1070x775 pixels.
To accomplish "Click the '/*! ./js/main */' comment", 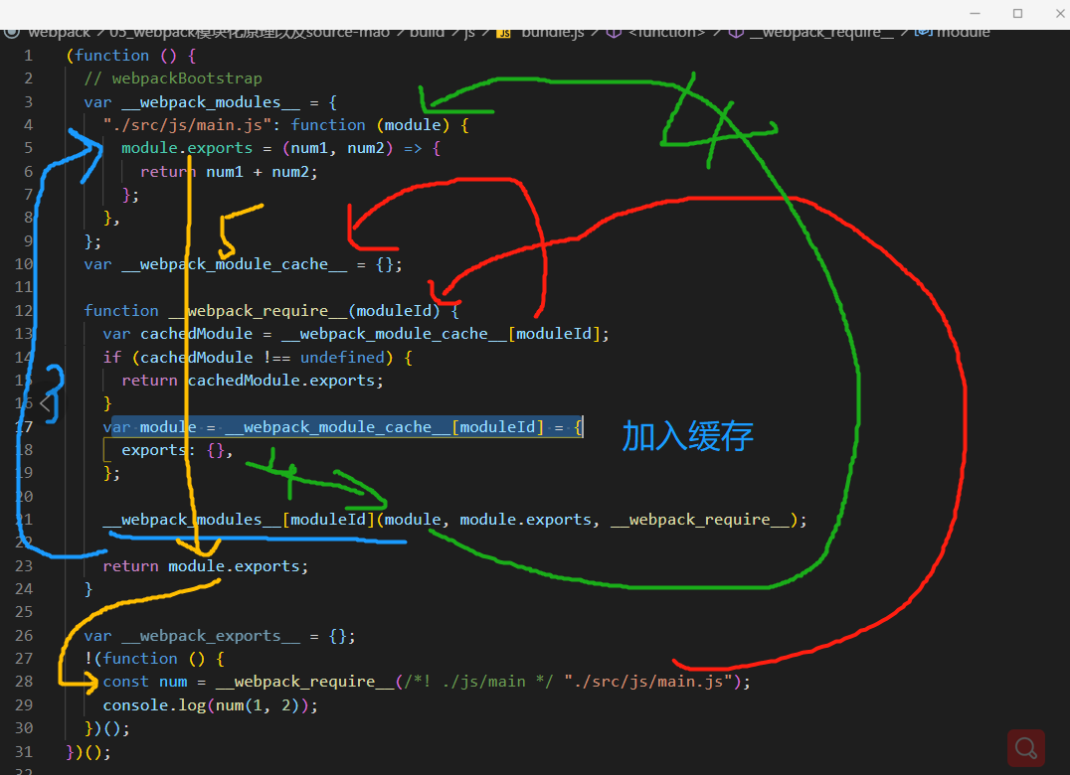I will [478, 682].
